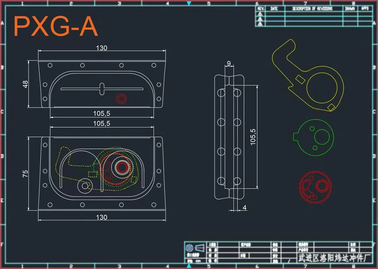Viewport: 378px width, 269px height.
Task: Select the 75 height dimension text
Action: coord(25,174)
